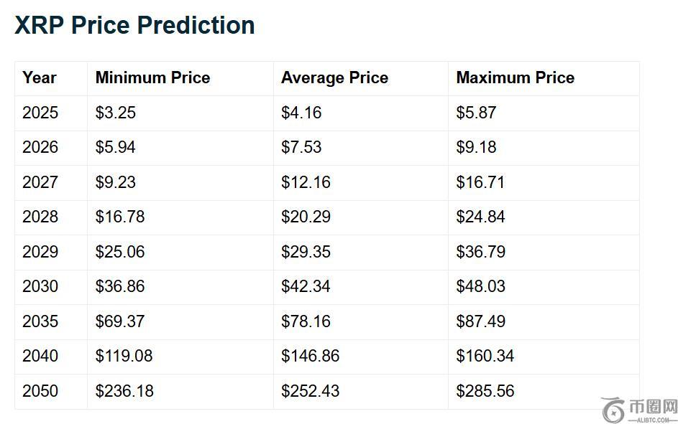The image size is (678, 424).
Task: Click the 2025 year cell
Action: coord(40,113)
